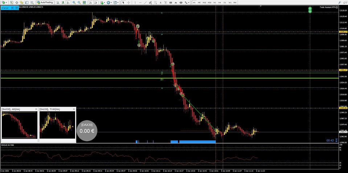Click the RSI(14) indicator label

tap(8, 145)
